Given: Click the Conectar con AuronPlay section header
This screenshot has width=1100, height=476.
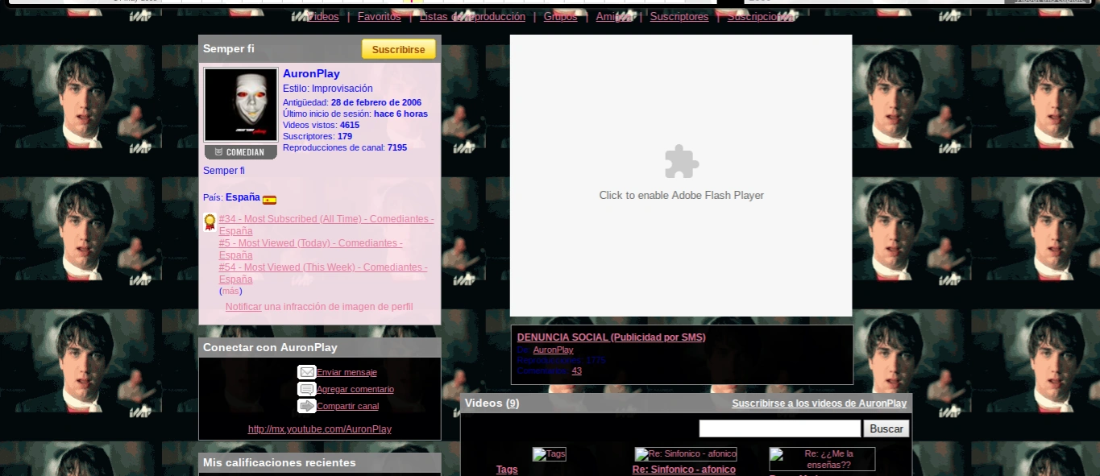Looking at the screenshot, I should (320, 347).
